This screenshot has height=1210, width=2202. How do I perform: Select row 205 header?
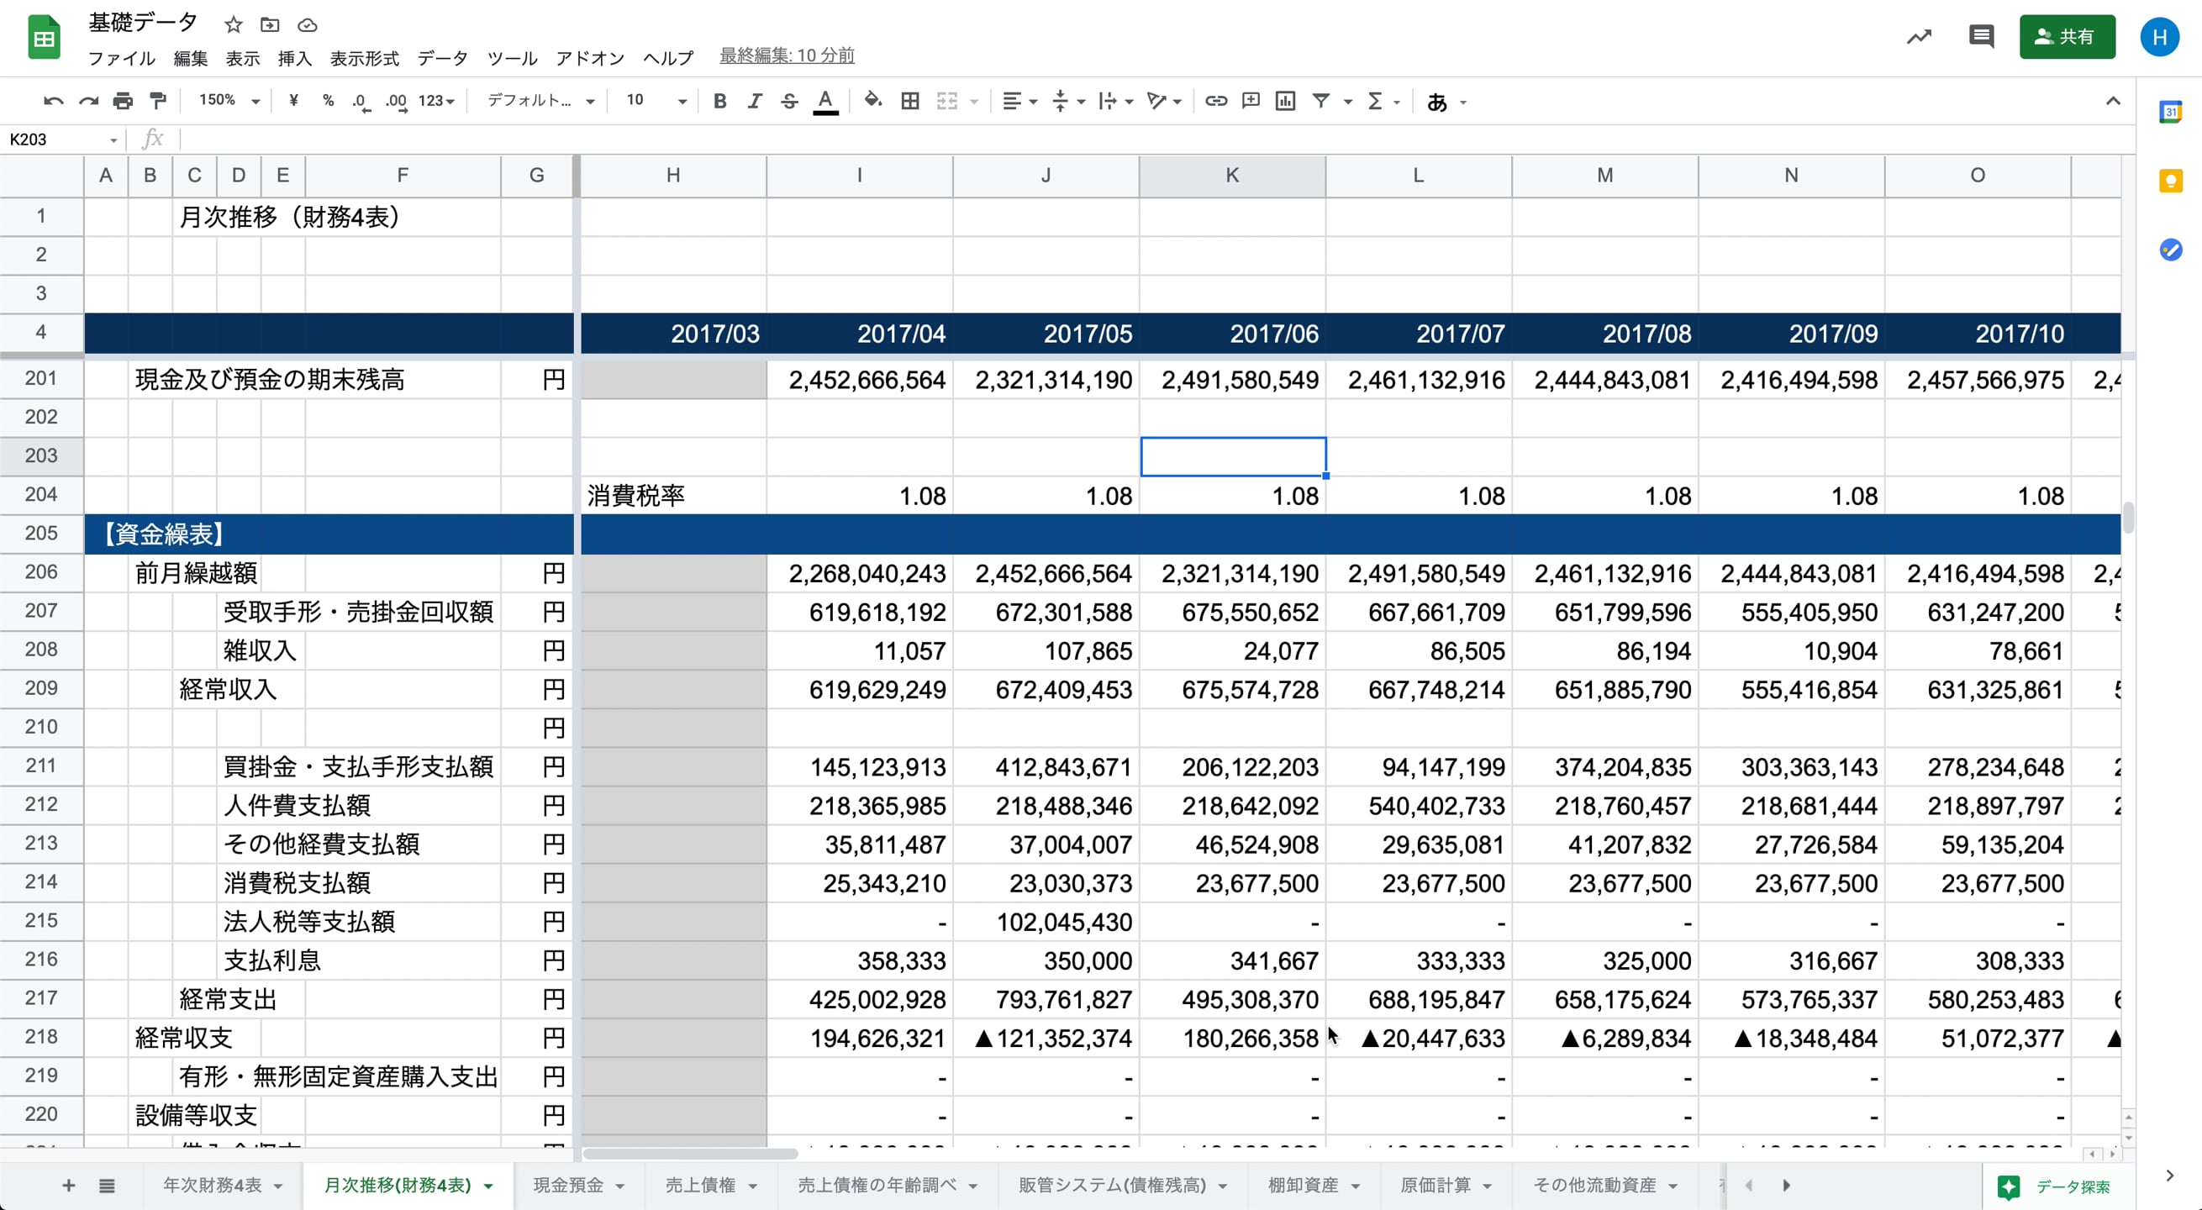[41, 534]
